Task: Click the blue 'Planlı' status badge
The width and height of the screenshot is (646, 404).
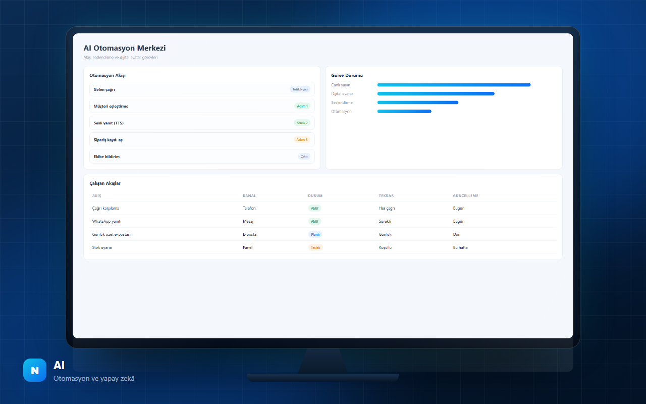Action: pyautogui.click(x=315, y=234)
